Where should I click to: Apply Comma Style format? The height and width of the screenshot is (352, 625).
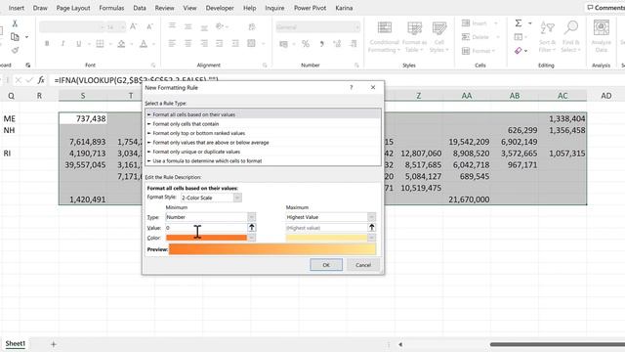[x=321, y=43]
